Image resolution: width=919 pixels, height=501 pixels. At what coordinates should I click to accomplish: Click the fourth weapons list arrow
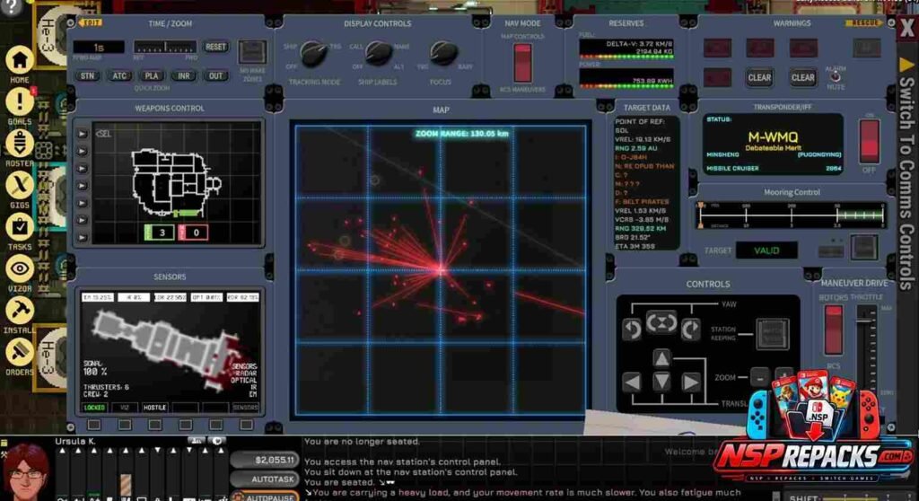(83, 186)
